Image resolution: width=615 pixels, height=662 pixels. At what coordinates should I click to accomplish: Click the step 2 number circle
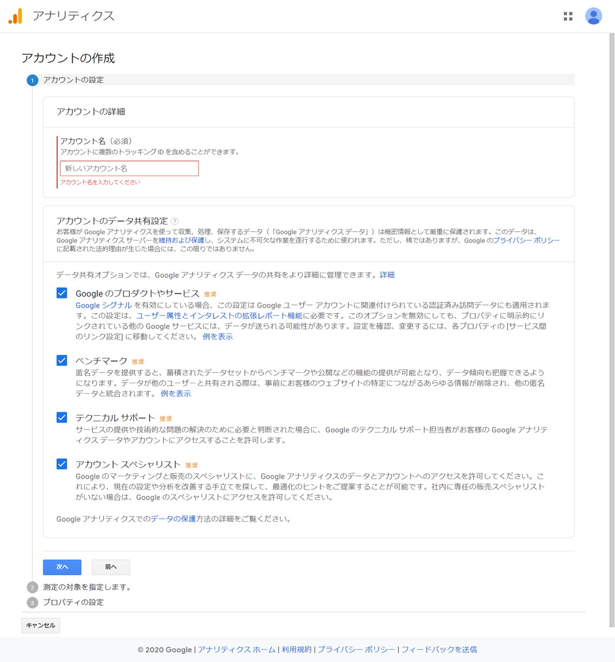[x=33, y=588]
